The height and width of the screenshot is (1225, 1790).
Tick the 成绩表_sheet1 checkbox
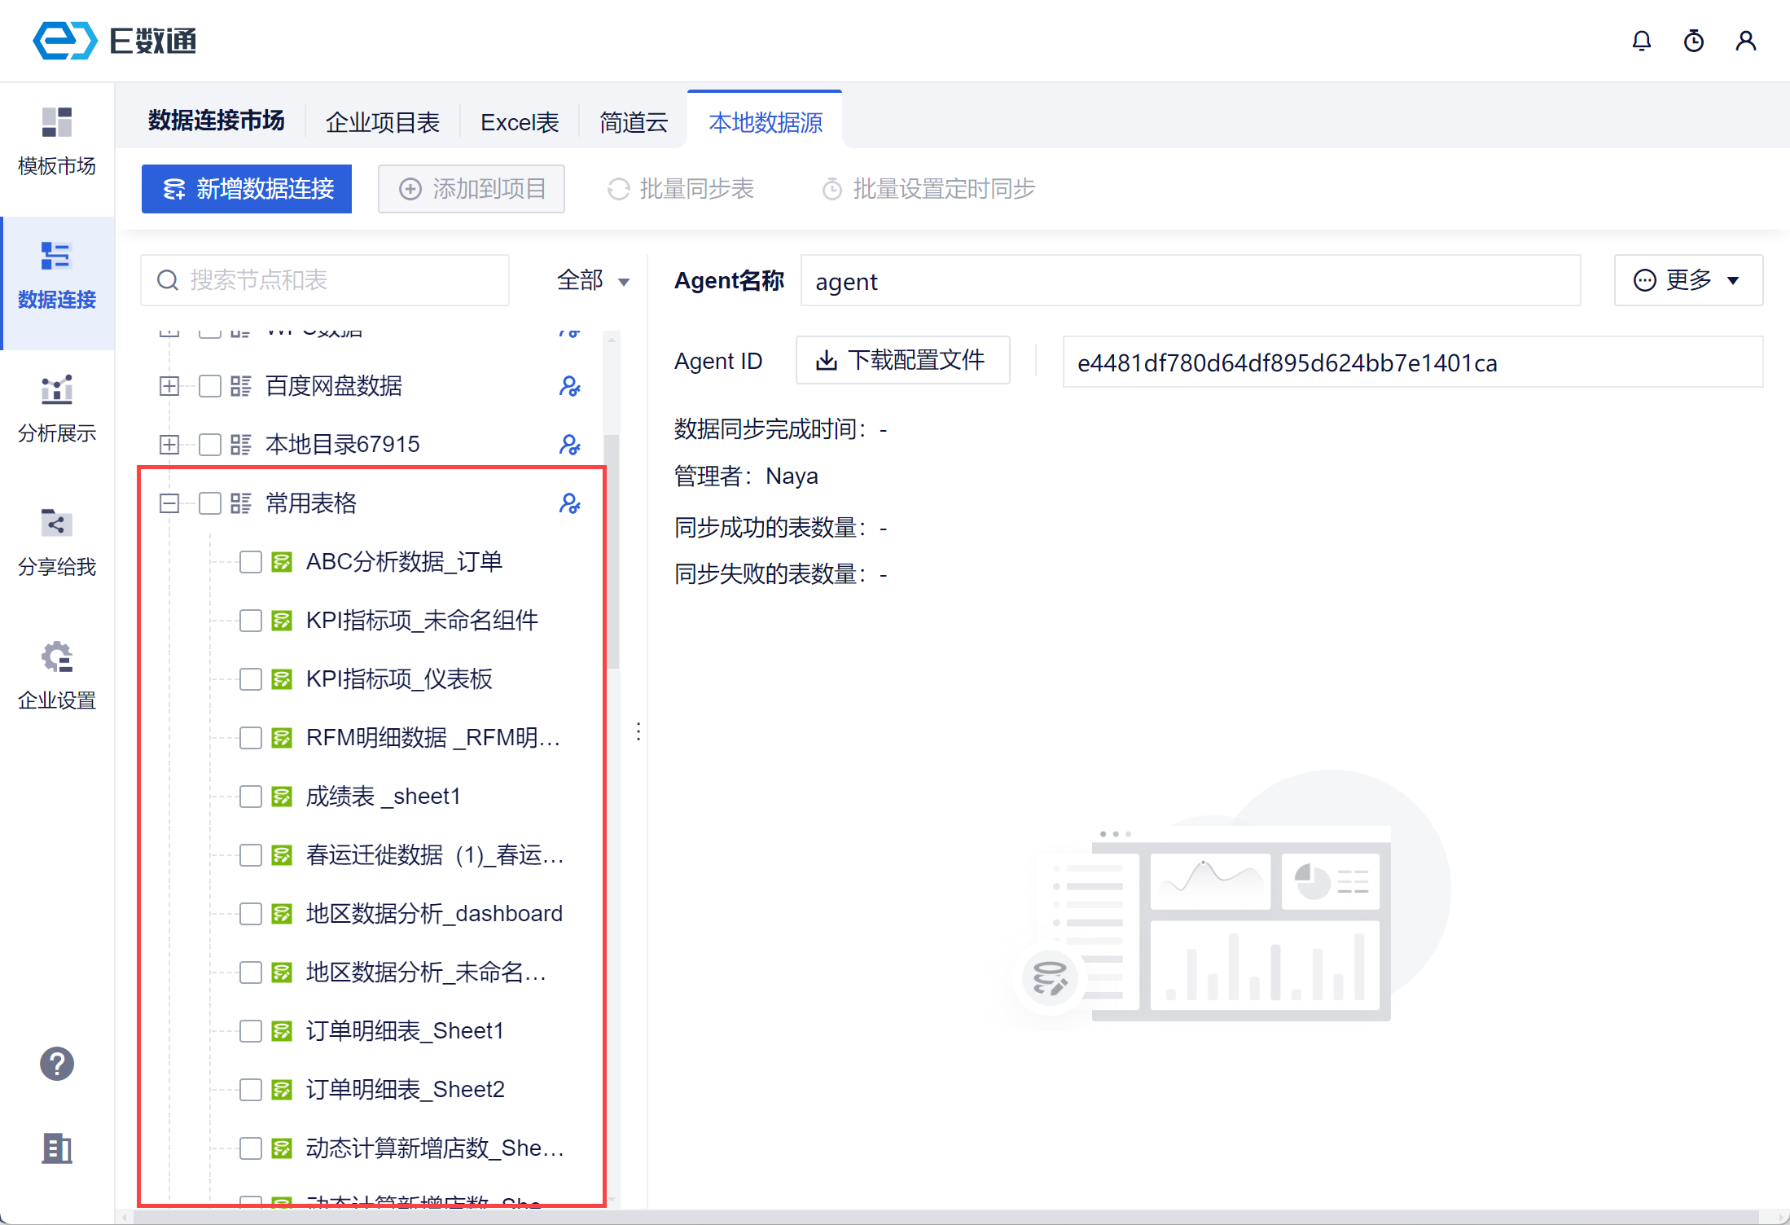[x=250, y=797]
